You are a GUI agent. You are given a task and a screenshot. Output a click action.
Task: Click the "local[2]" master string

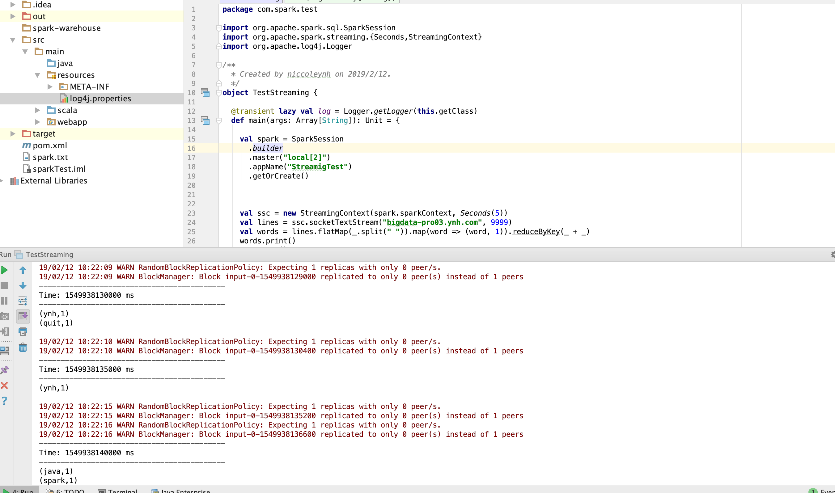pyautogui.click(x=304, y=158)
